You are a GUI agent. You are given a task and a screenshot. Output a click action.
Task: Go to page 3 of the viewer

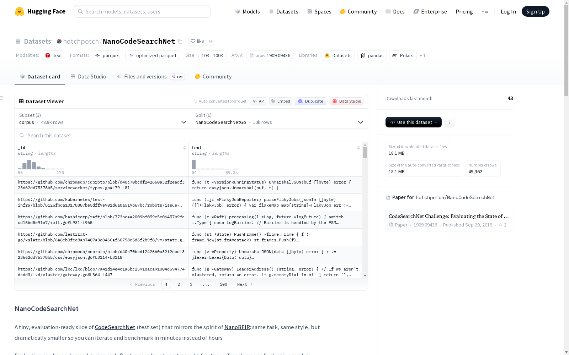coord(191,284)
